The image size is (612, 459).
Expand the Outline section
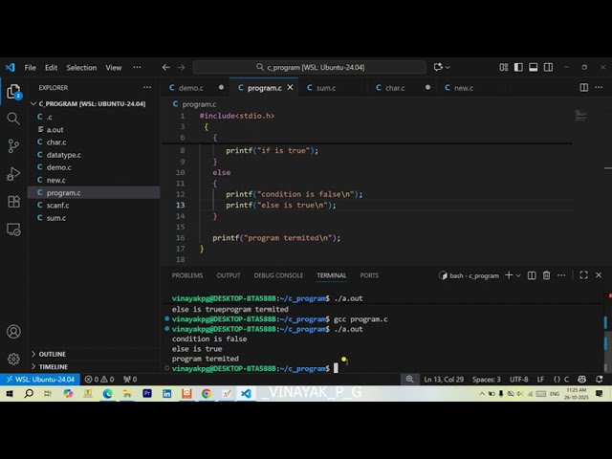pos(93,354)
